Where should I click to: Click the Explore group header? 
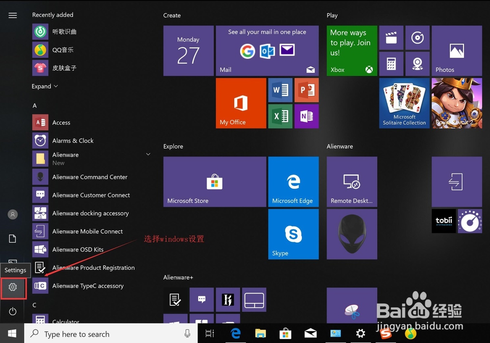point(173,146)
